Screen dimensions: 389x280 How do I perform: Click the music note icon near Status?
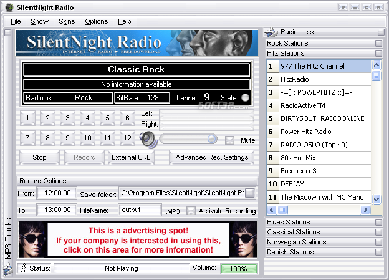[24, 268]
